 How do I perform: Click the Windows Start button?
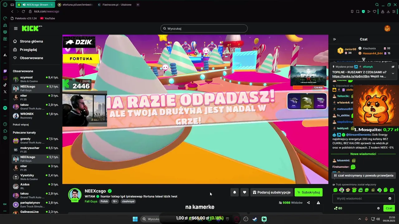[x=135, y=219]
